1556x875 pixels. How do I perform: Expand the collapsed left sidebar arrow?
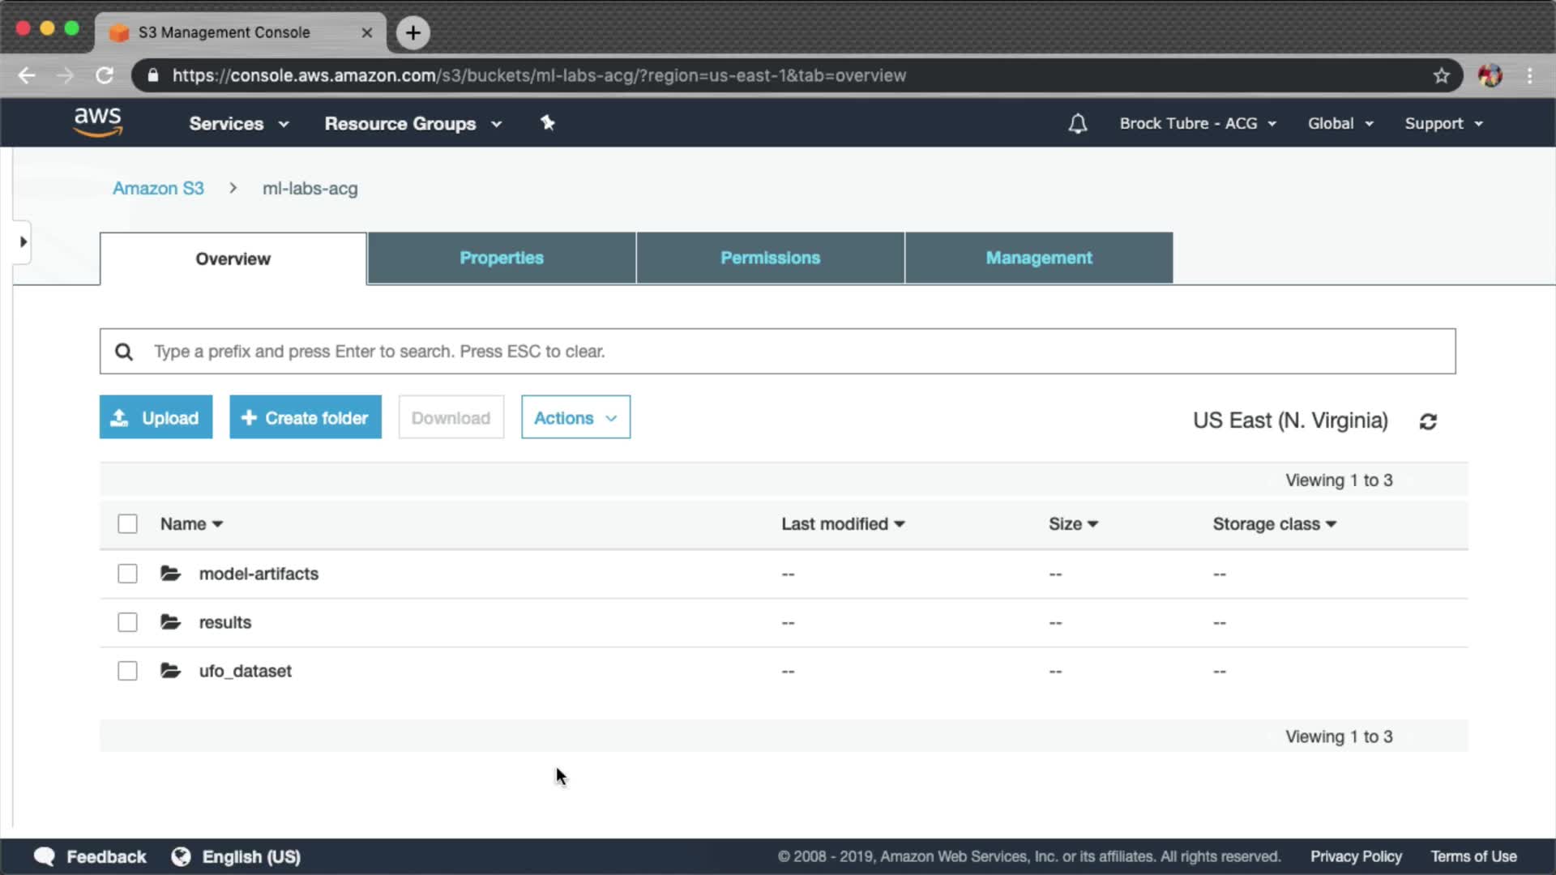click(23, 241)
